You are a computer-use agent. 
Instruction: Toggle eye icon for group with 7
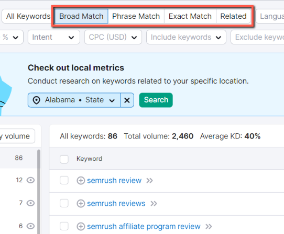pyautogui.click(x=30, y=203)
